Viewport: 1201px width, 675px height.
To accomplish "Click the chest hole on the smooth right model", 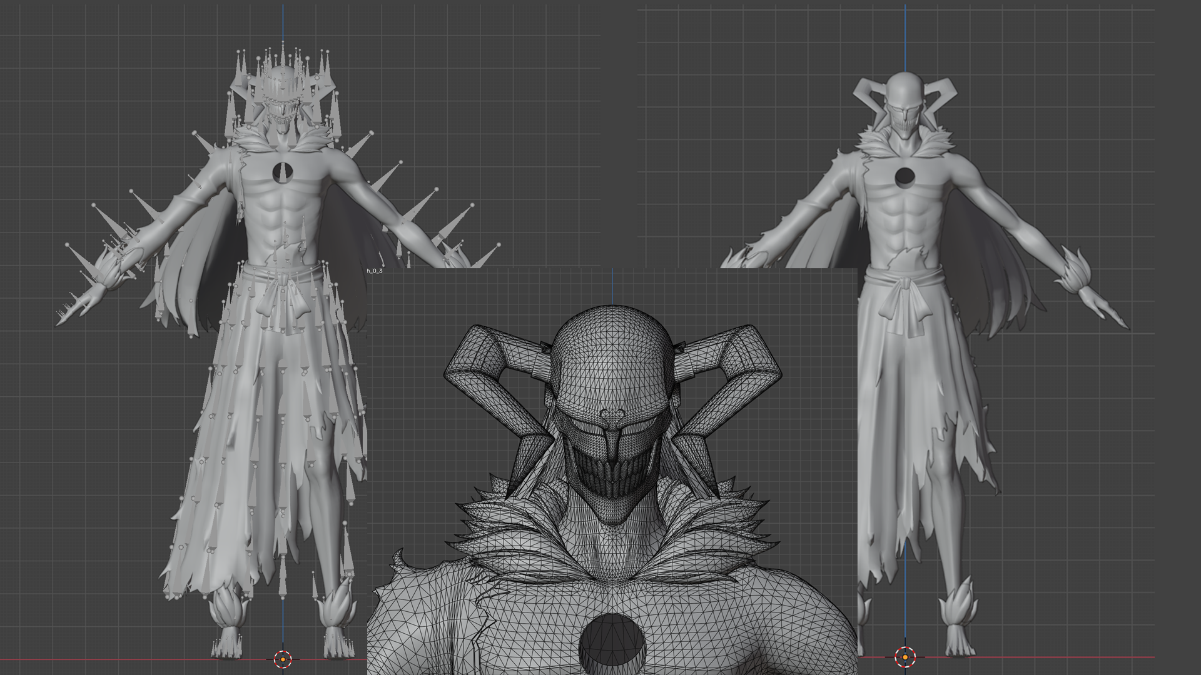I will tap(905, 177).
